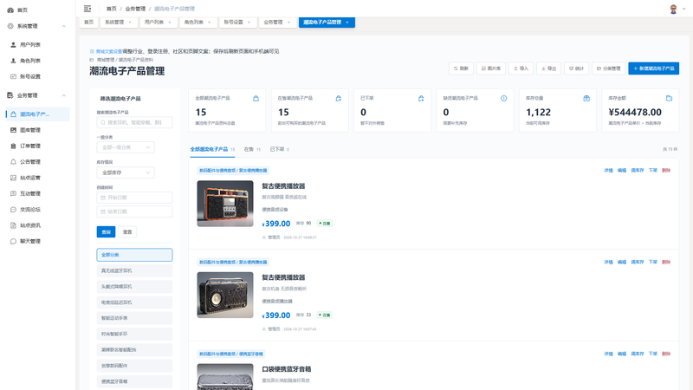Image resolution: width=693 pixels, height=390 pixels.
Task: Click 详情 for 口袋便携蓝牙音箱
Action: coord(609,354)
